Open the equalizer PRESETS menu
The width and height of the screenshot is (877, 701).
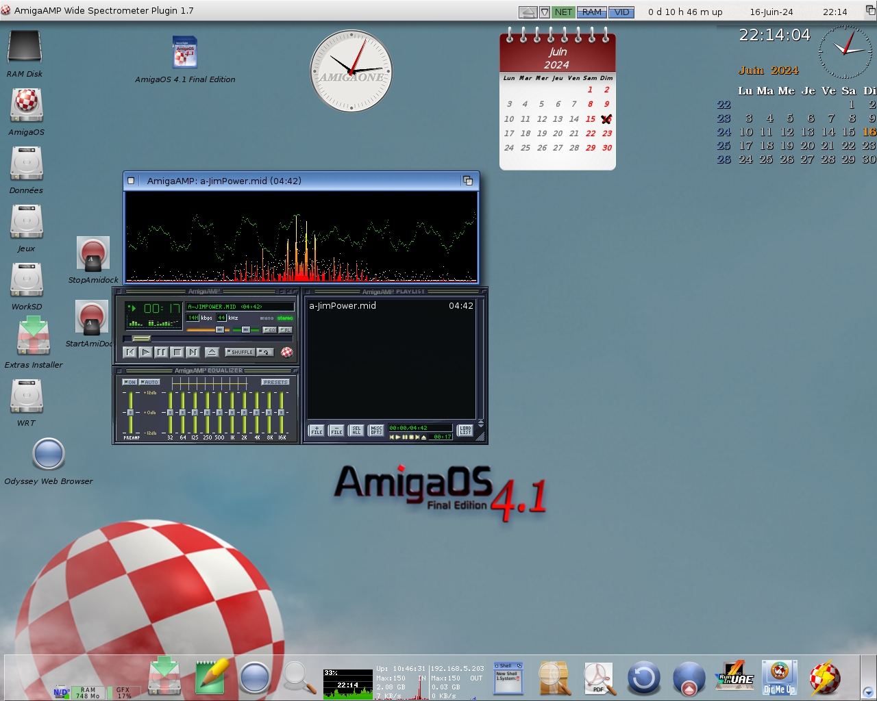[275, 382]
